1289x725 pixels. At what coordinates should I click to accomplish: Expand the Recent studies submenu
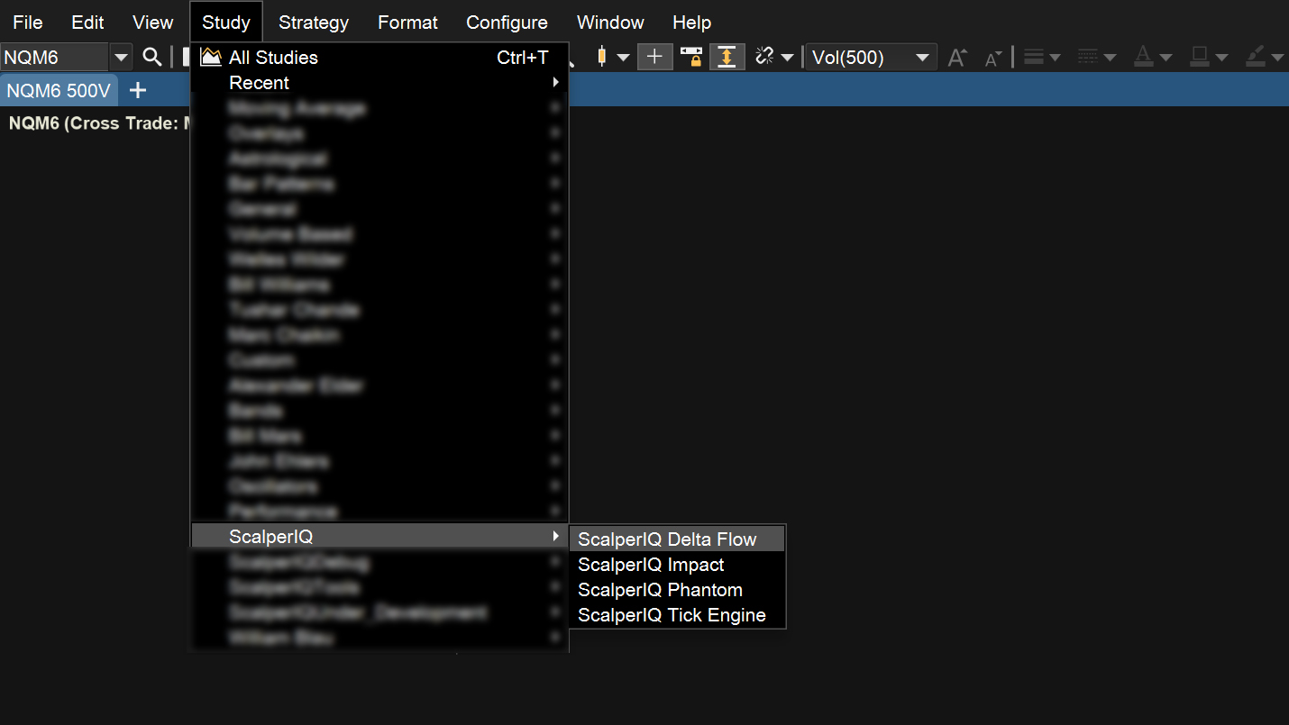point(379,83)
